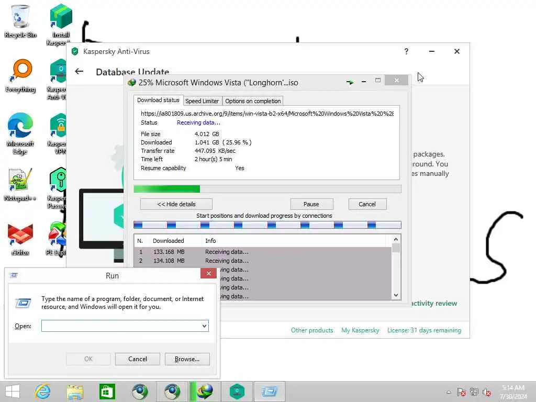Open the Kaspersky VPN desktop shortcut
Viewport: 536px width, 402px height.
58,133
